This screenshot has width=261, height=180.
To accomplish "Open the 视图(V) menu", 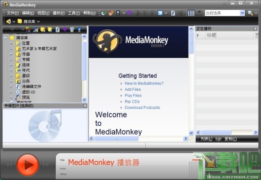I will pos(43,13).
